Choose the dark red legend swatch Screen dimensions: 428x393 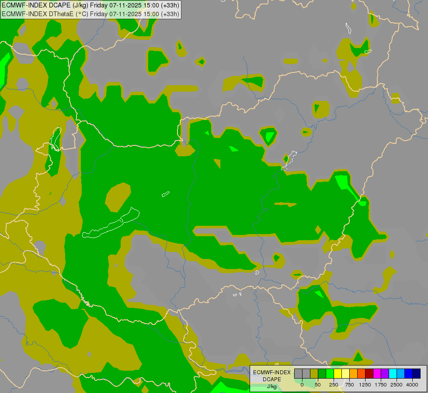click(369, 373)
